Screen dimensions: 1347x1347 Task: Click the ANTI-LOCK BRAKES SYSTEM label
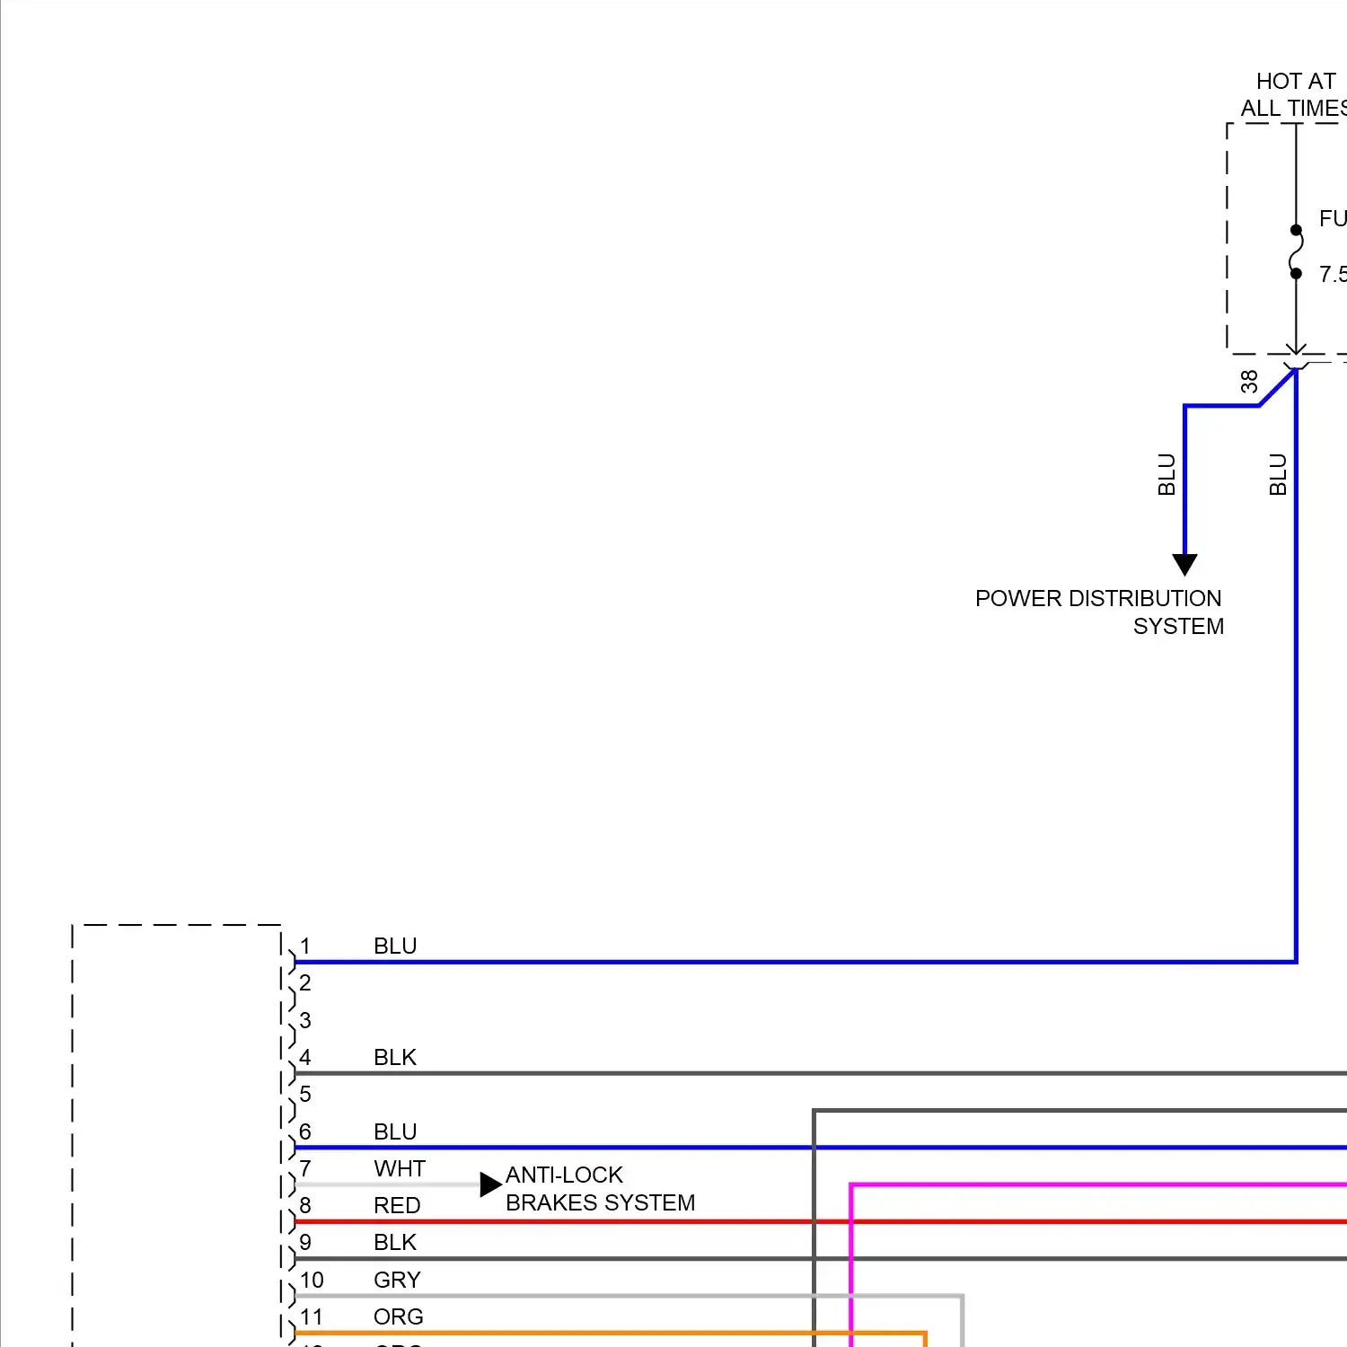click(600, 1188)
